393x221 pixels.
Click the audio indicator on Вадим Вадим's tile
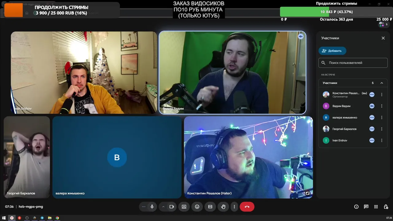[300, 37]
